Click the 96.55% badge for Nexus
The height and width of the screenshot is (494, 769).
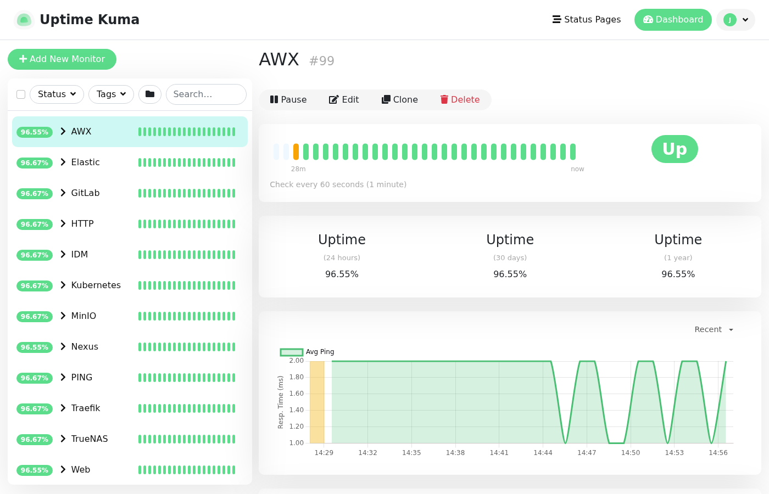tap(35, 347)
